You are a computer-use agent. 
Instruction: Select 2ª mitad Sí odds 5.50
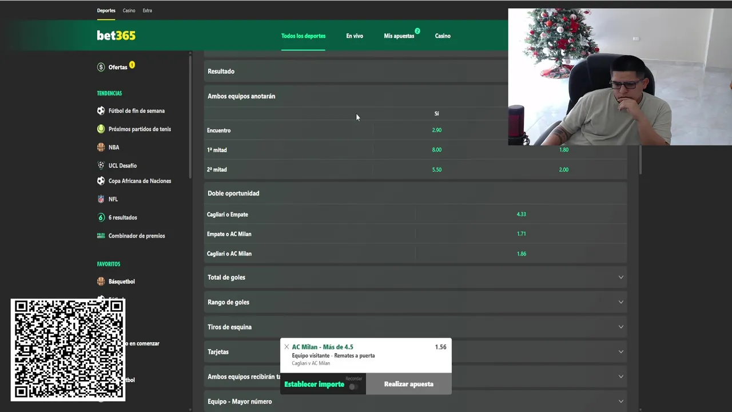437,170
